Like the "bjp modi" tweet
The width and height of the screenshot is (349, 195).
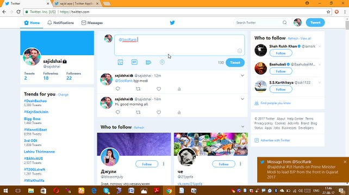(x=159, y=89)
